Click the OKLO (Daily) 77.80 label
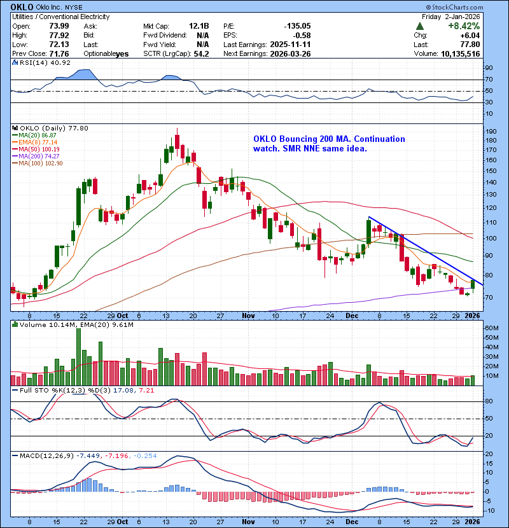 coord(54,129)
